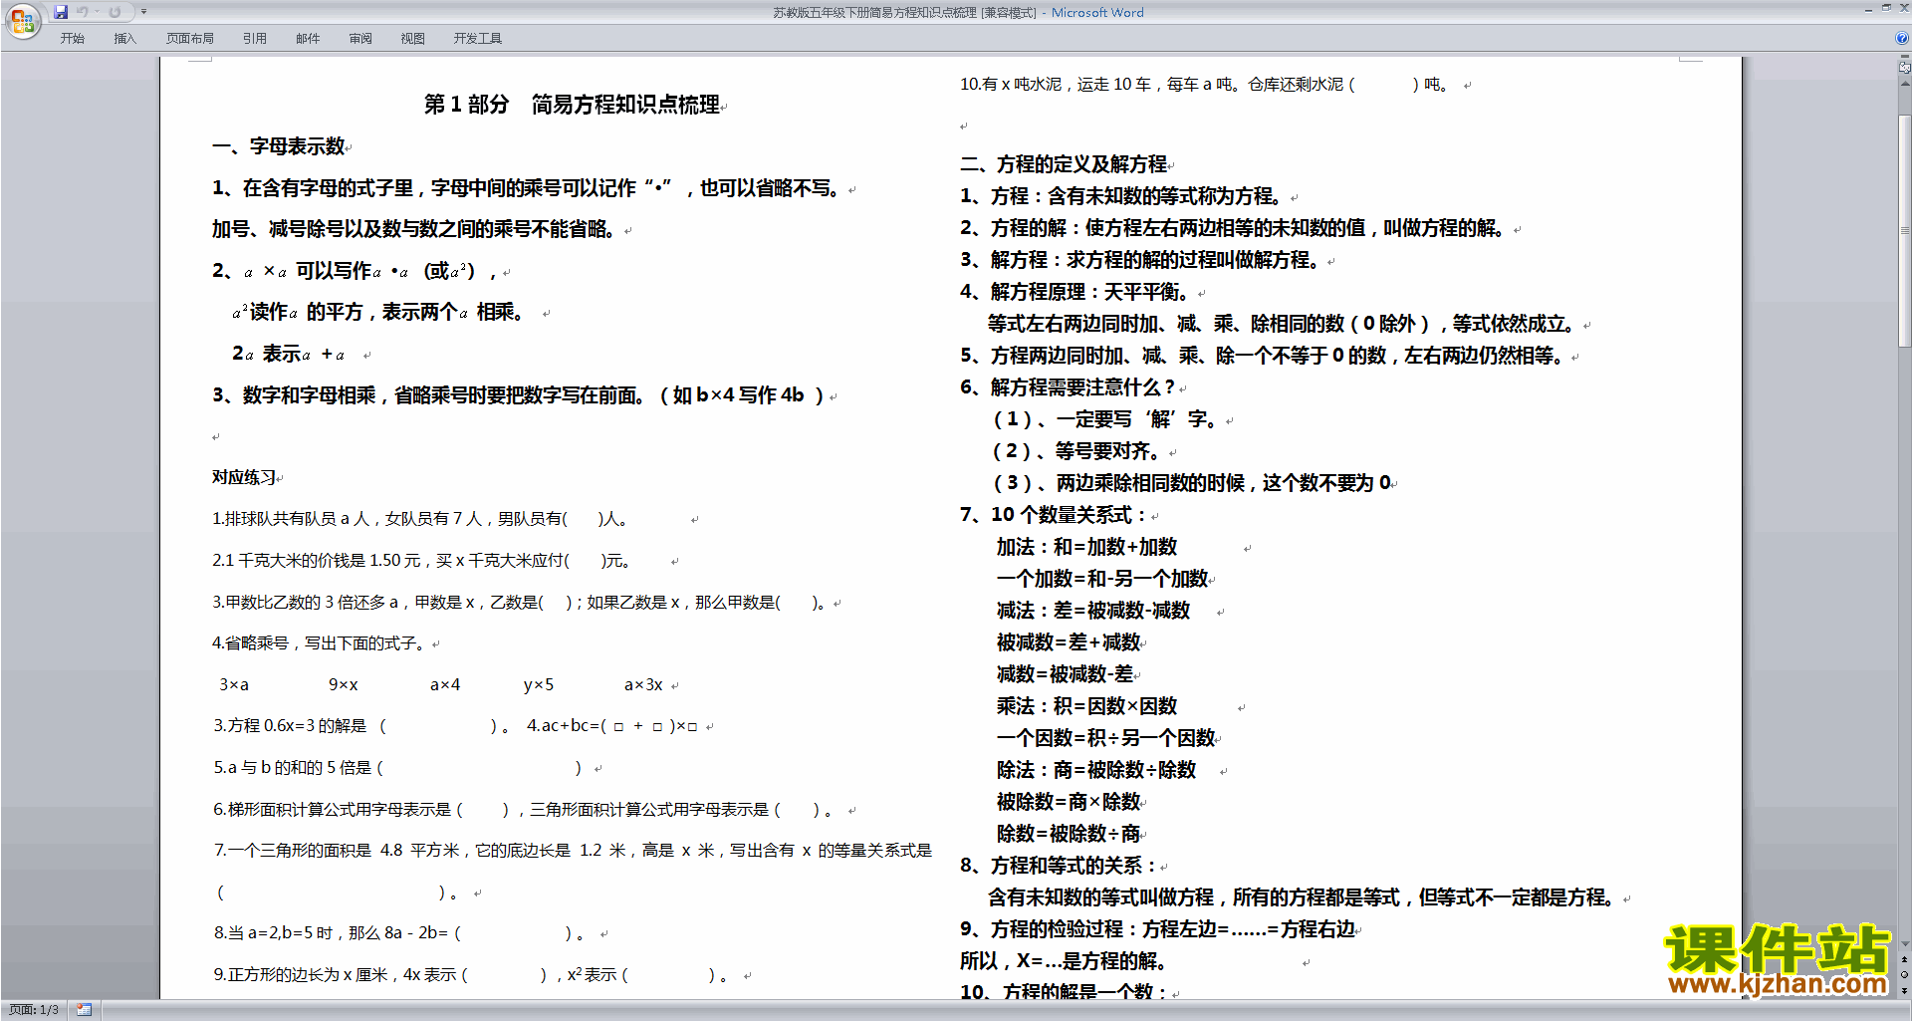Open Select Browse Object button
Image resolution: width=1912 pixels, height=1021 pixels.
(1905, 975)
